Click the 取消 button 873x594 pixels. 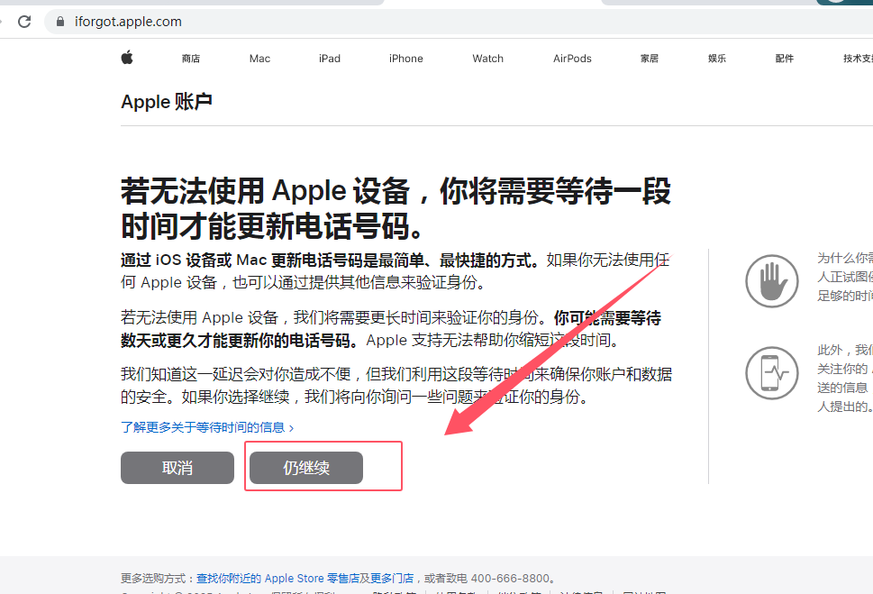177,468
